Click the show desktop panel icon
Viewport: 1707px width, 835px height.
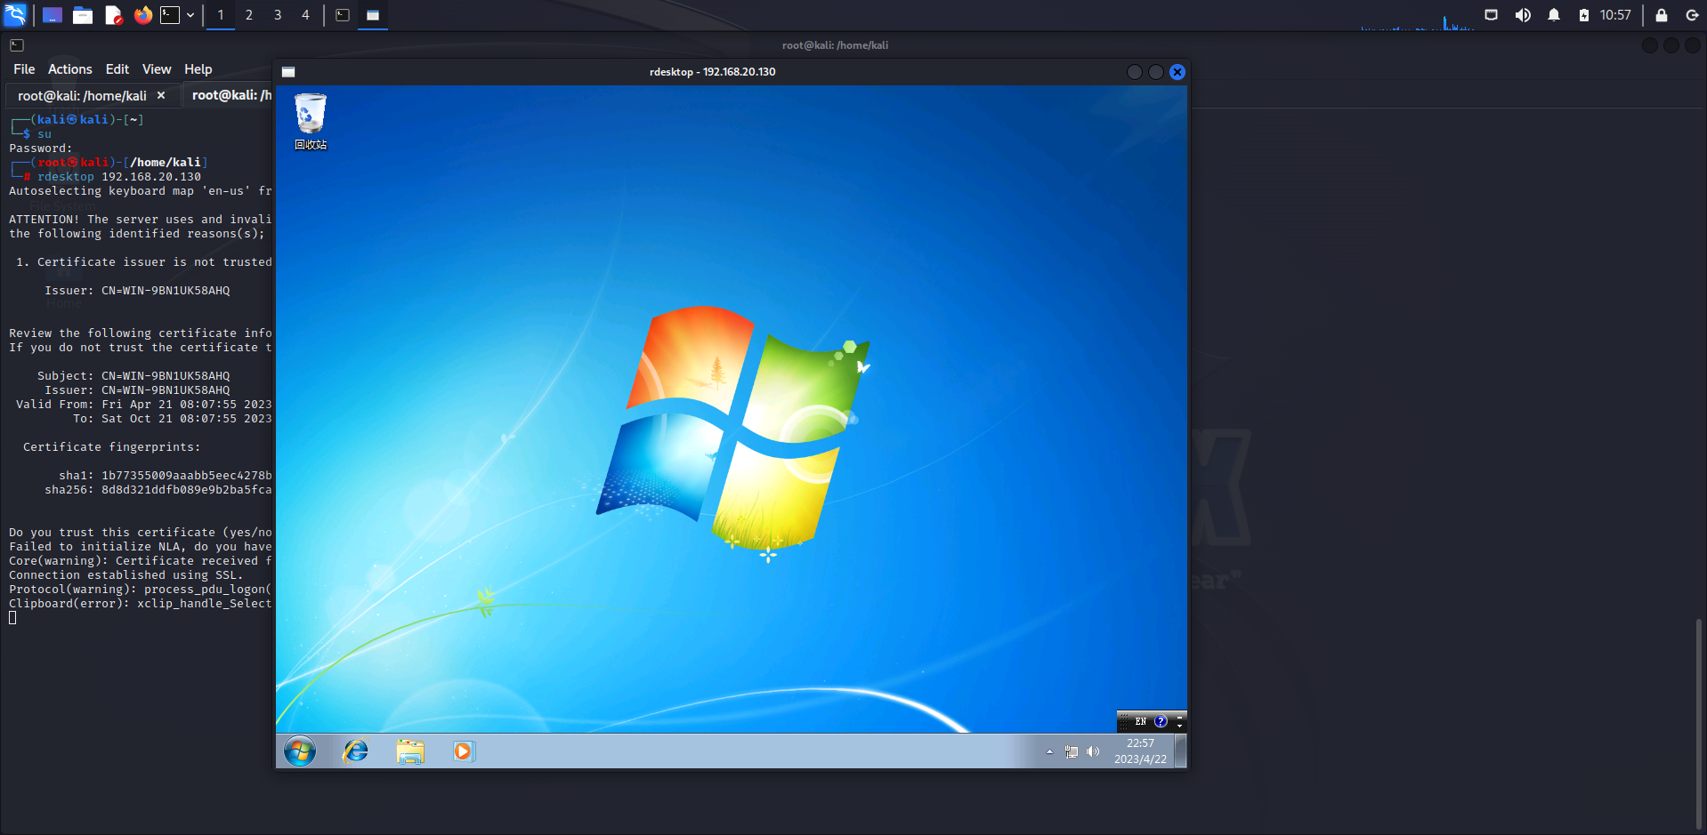[53, 15]
